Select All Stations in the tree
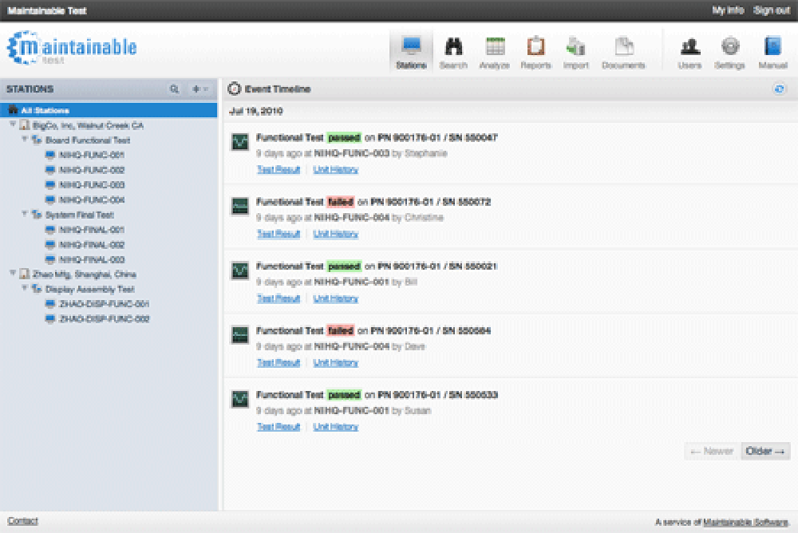The height and width of the screenshot is (533, 798). pos(109,110)
